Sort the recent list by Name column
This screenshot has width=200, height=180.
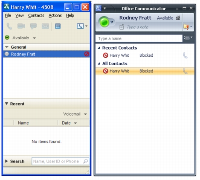23,123
